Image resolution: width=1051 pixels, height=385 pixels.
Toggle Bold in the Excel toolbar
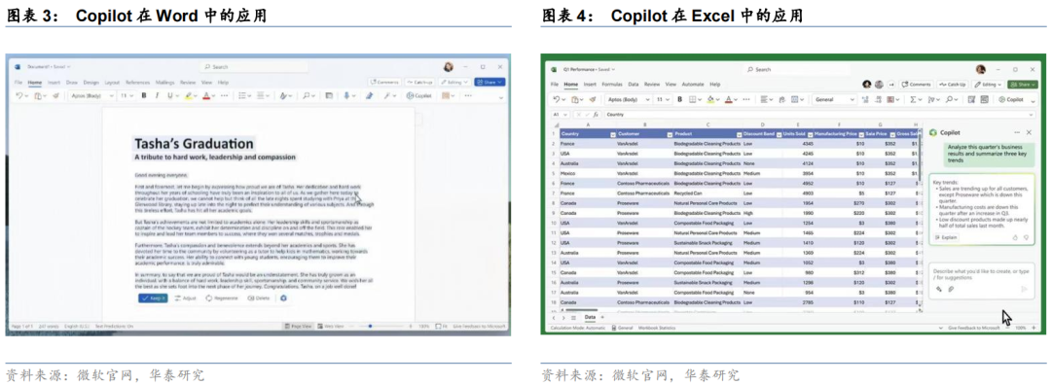(x=679, y=100)
